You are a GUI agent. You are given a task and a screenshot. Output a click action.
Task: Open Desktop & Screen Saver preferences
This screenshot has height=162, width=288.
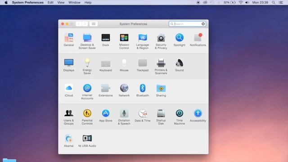pos(87,41)
